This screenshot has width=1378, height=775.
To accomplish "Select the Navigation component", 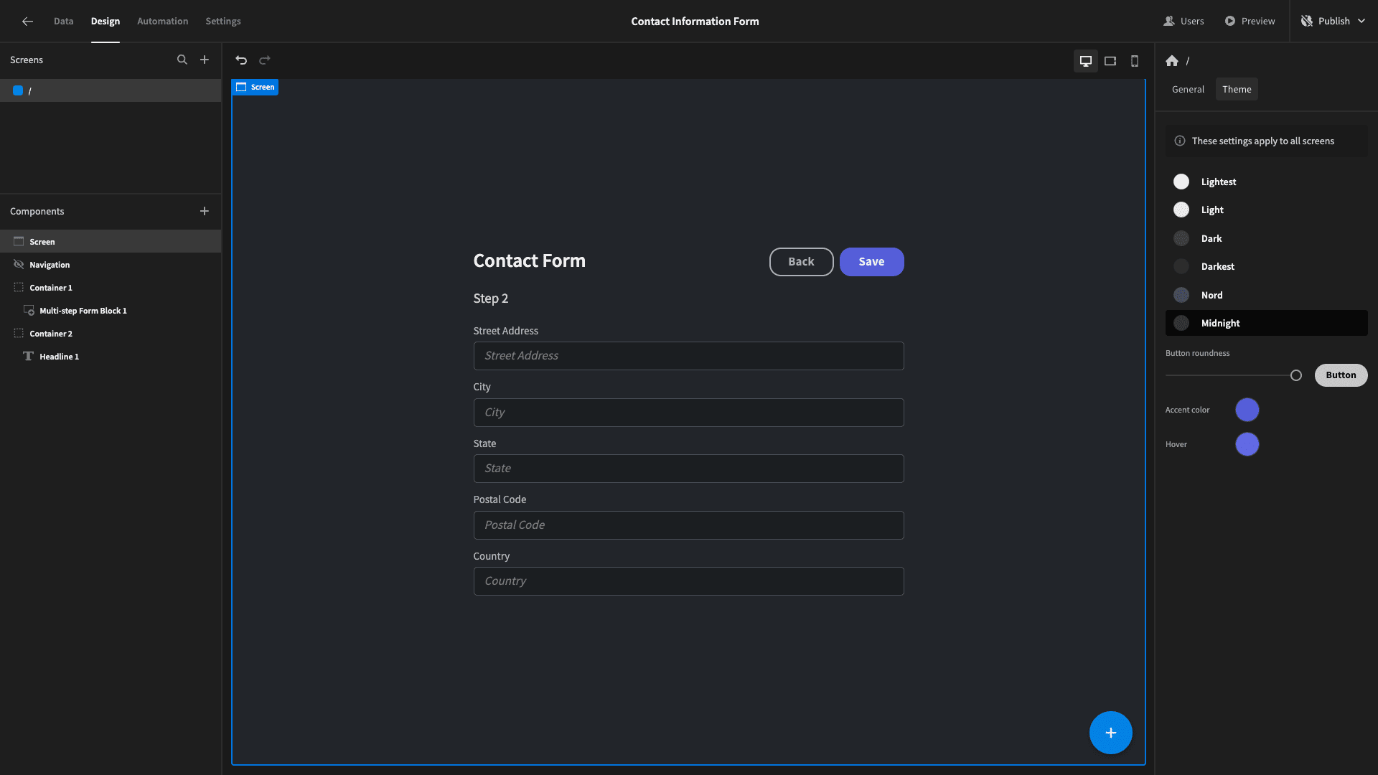I will point(111,265).
